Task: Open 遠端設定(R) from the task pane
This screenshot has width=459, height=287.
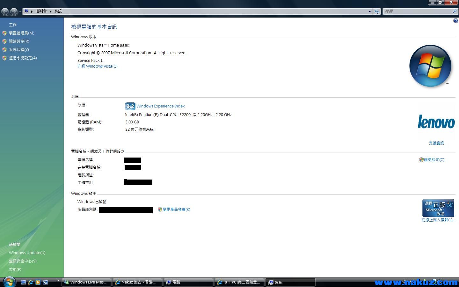Action: point(19,41)
